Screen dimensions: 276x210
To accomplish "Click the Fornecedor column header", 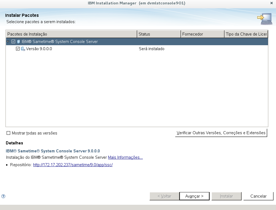I will (203, 34).
